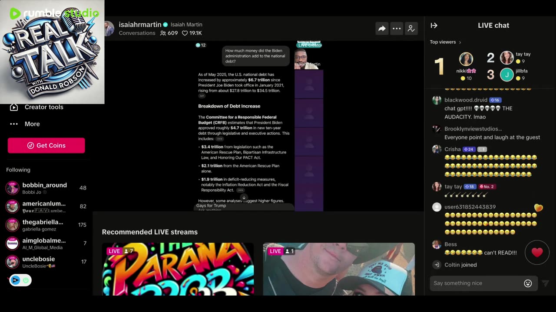
Task: Open jillbfa's top viewer avatar
Action: pos(506,75)
